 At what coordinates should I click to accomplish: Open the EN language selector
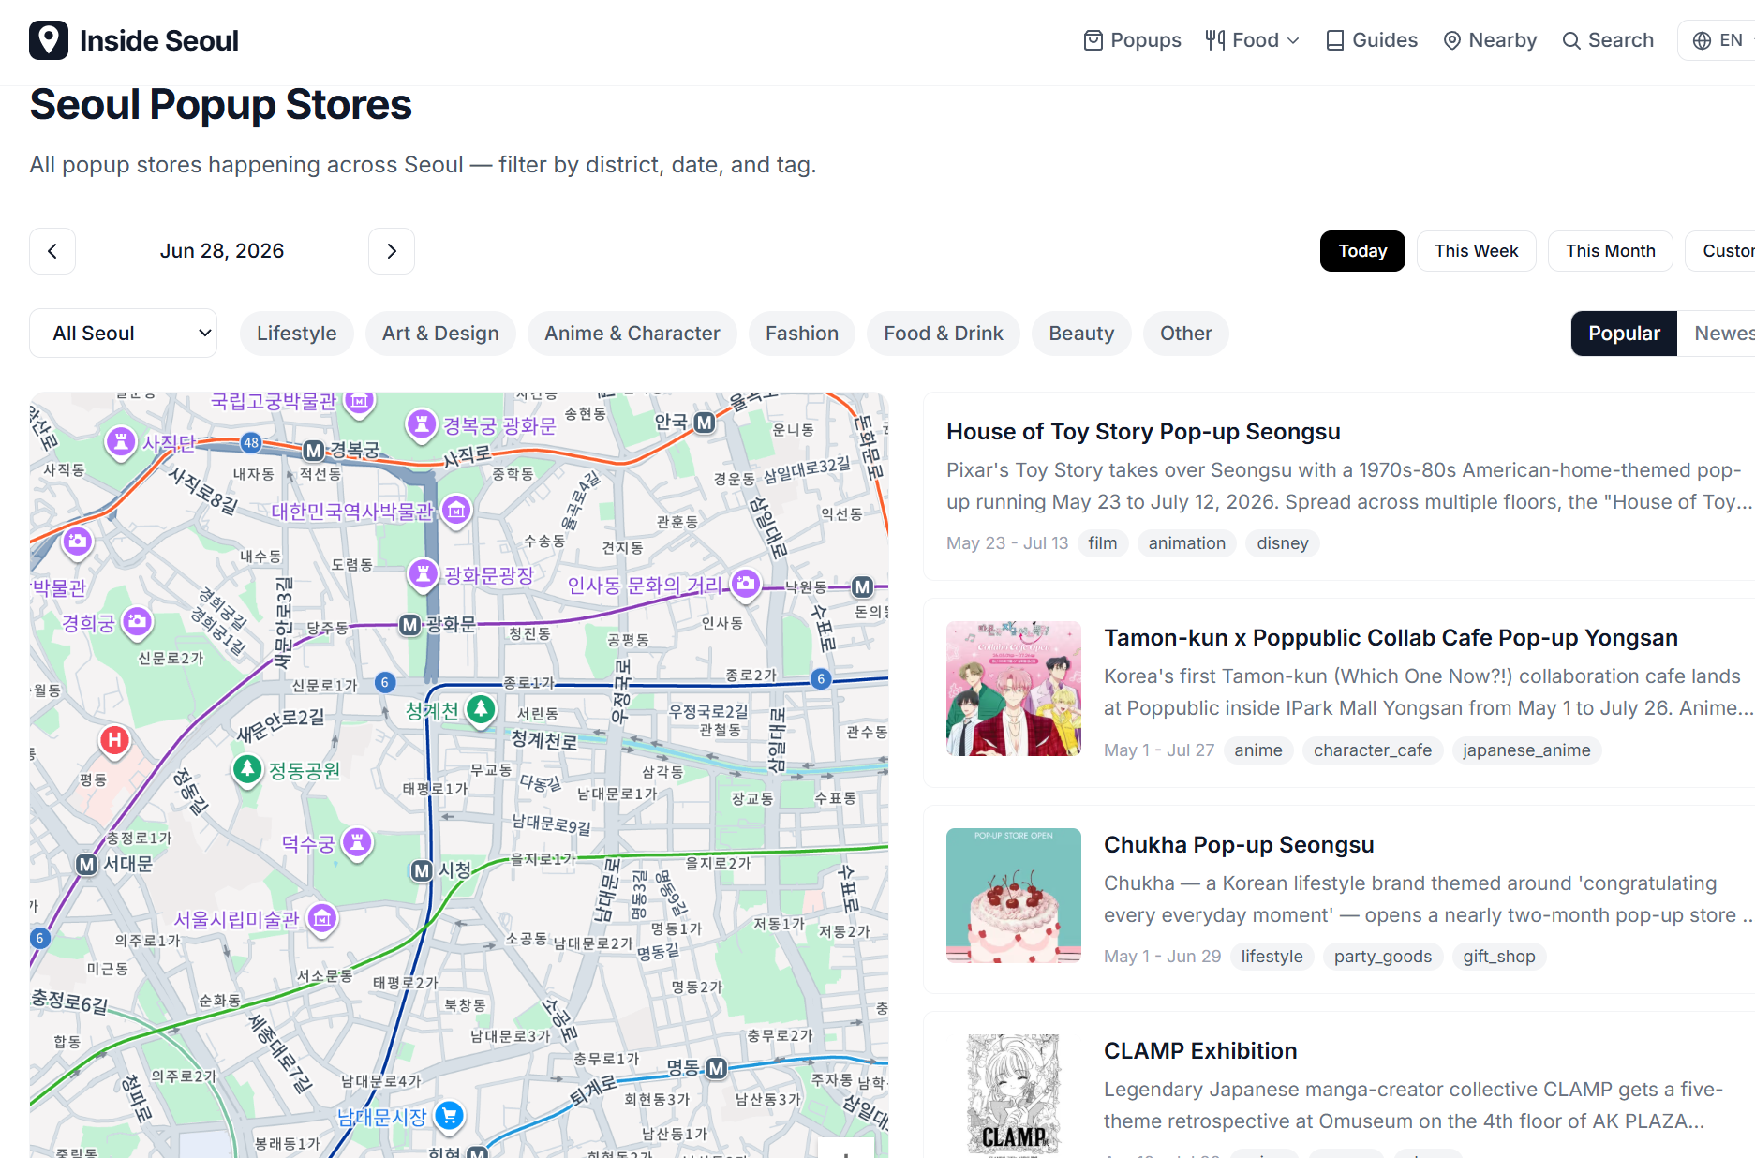pyautogui.click(x=1718, y=40)
